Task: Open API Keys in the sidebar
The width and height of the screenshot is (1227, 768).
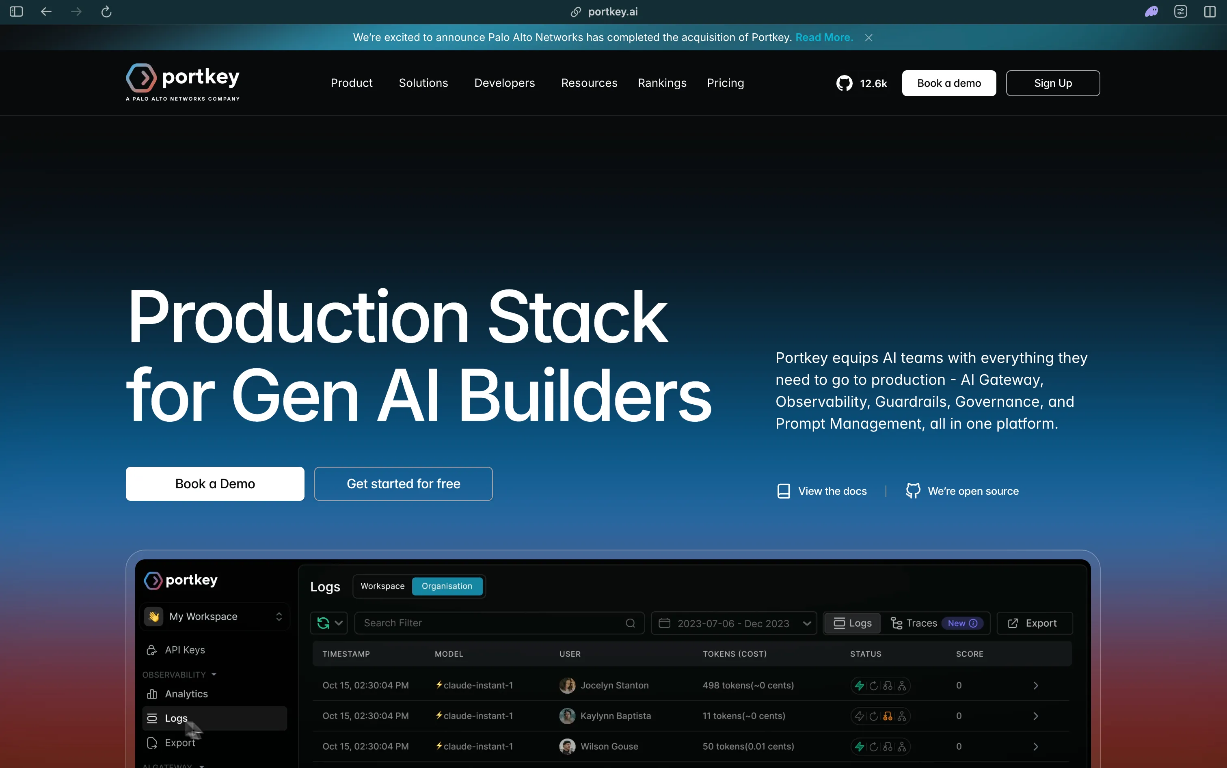Action: pyautogui.click(x=176, y=650)
